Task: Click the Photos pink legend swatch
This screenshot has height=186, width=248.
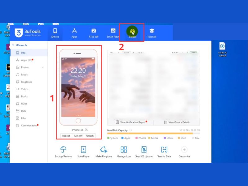Action: (x=136, y=138)
